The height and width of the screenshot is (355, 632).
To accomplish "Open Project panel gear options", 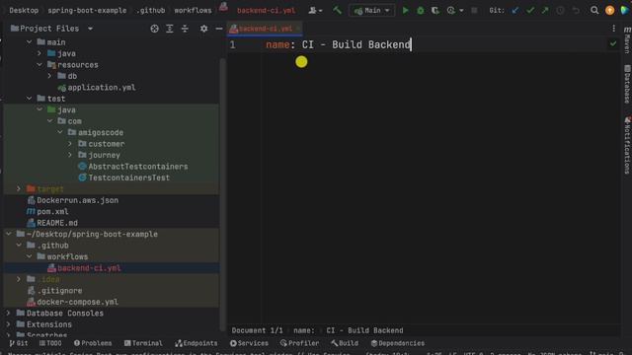I will click(204, 29).
